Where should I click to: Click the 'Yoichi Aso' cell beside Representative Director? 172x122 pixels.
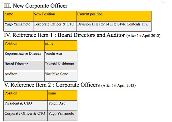(x=61, y=56)
